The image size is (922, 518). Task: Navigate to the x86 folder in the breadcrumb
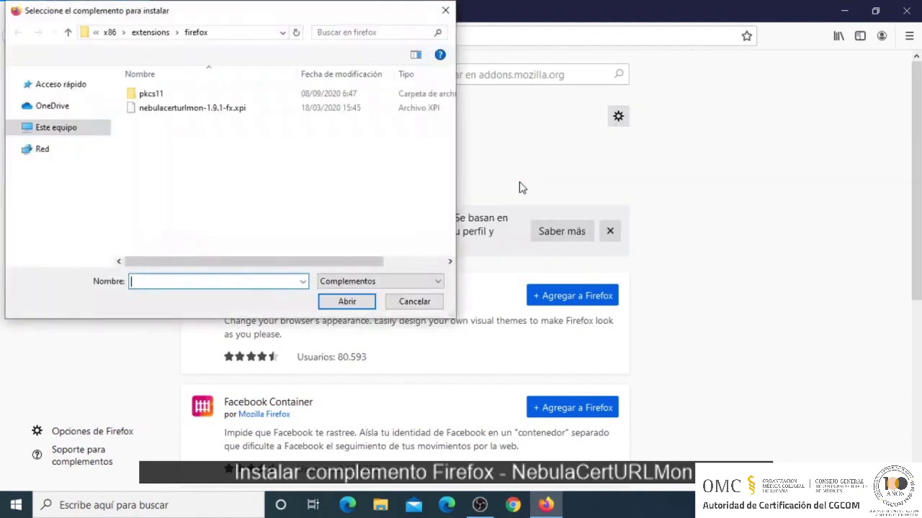tap(109, 32)
